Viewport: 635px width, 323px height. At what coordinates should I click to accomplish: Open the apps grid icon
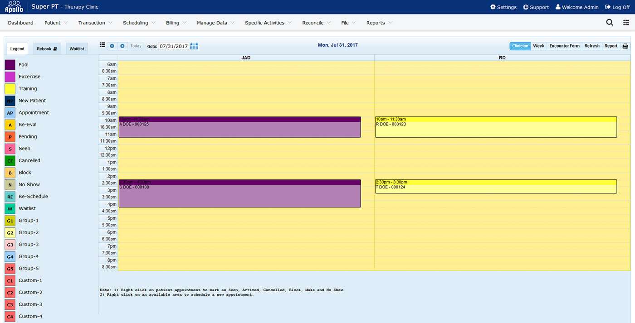[x=626, y=23]
